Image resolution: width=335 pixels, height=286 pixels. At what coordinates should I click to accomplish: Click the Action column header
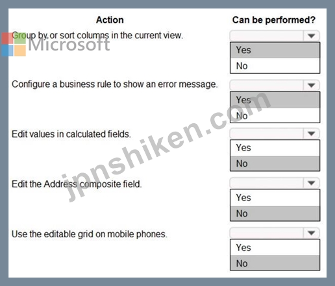(110, 20)
